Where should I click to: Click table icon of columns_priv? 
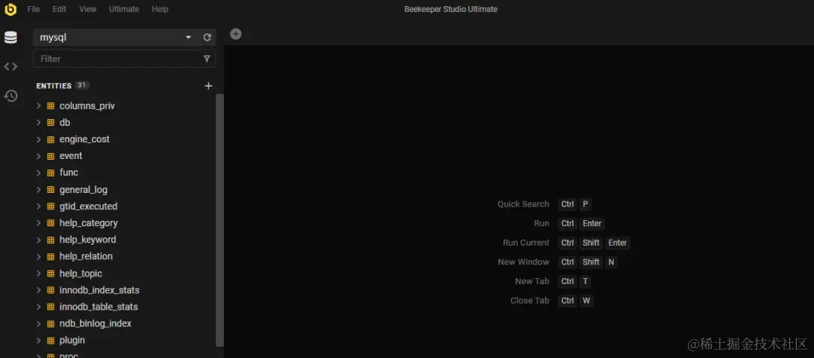(x=50, y=106)
